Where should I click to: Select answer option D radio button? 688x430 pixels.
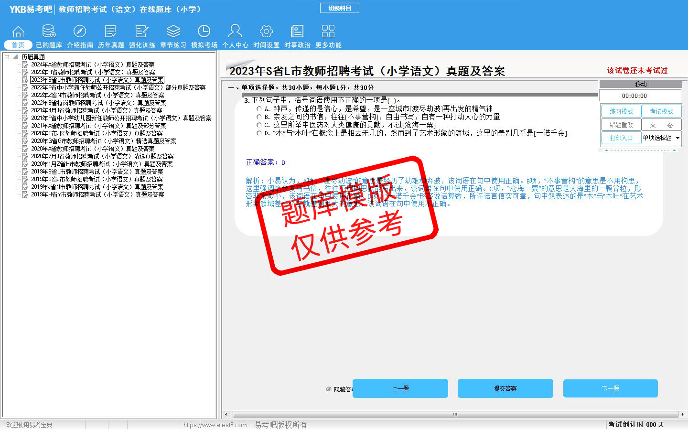[x=259, y=133]
